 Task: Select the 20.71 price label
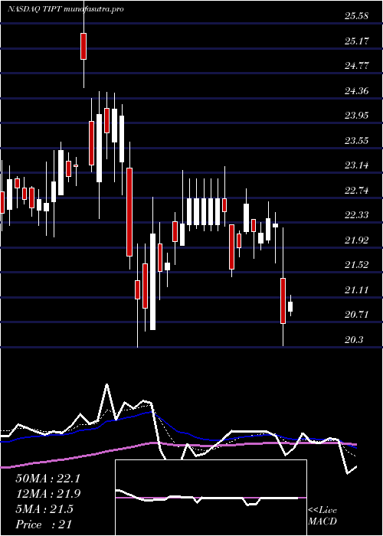pyautogui.click(x=357, y=315)
